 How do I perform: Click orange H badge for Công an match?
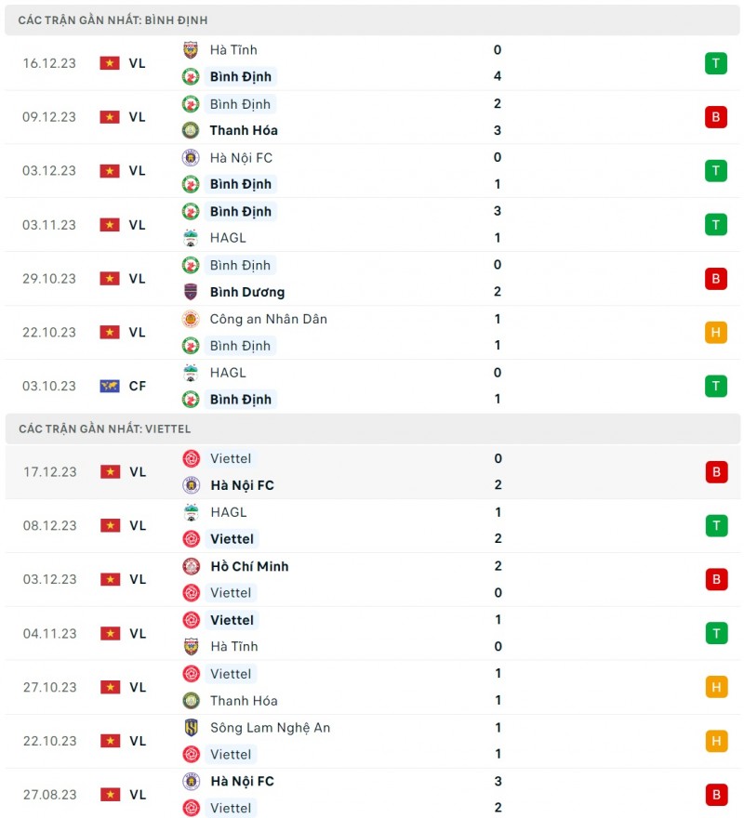715,332
